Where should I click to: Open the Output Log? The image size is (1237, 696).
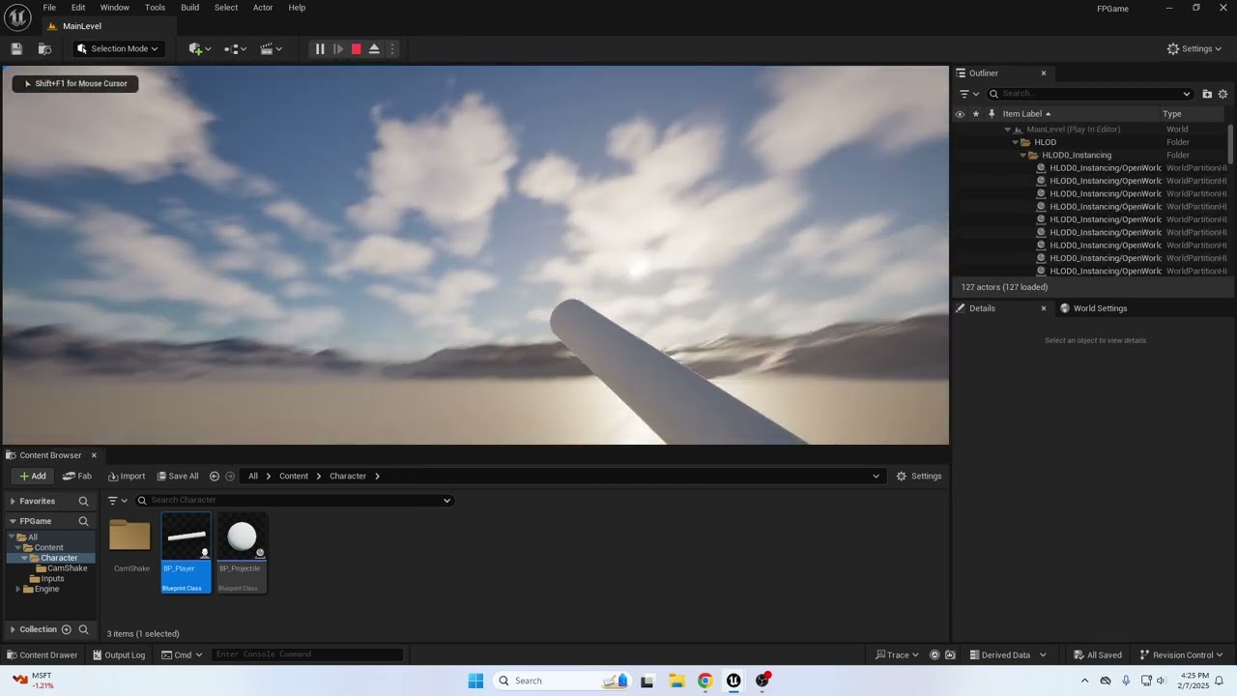pyautogui.click(x=118, y=655)
